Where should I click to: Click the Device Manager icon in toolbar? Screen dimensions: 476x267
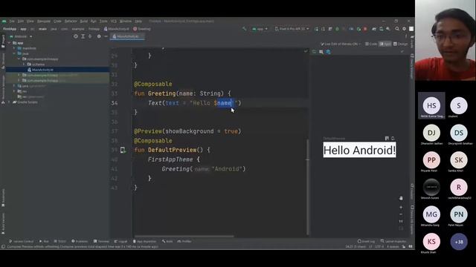point(382,29)
